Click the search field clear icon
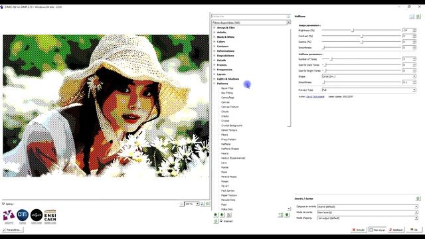The image size is (425, 239). [288, 17]
